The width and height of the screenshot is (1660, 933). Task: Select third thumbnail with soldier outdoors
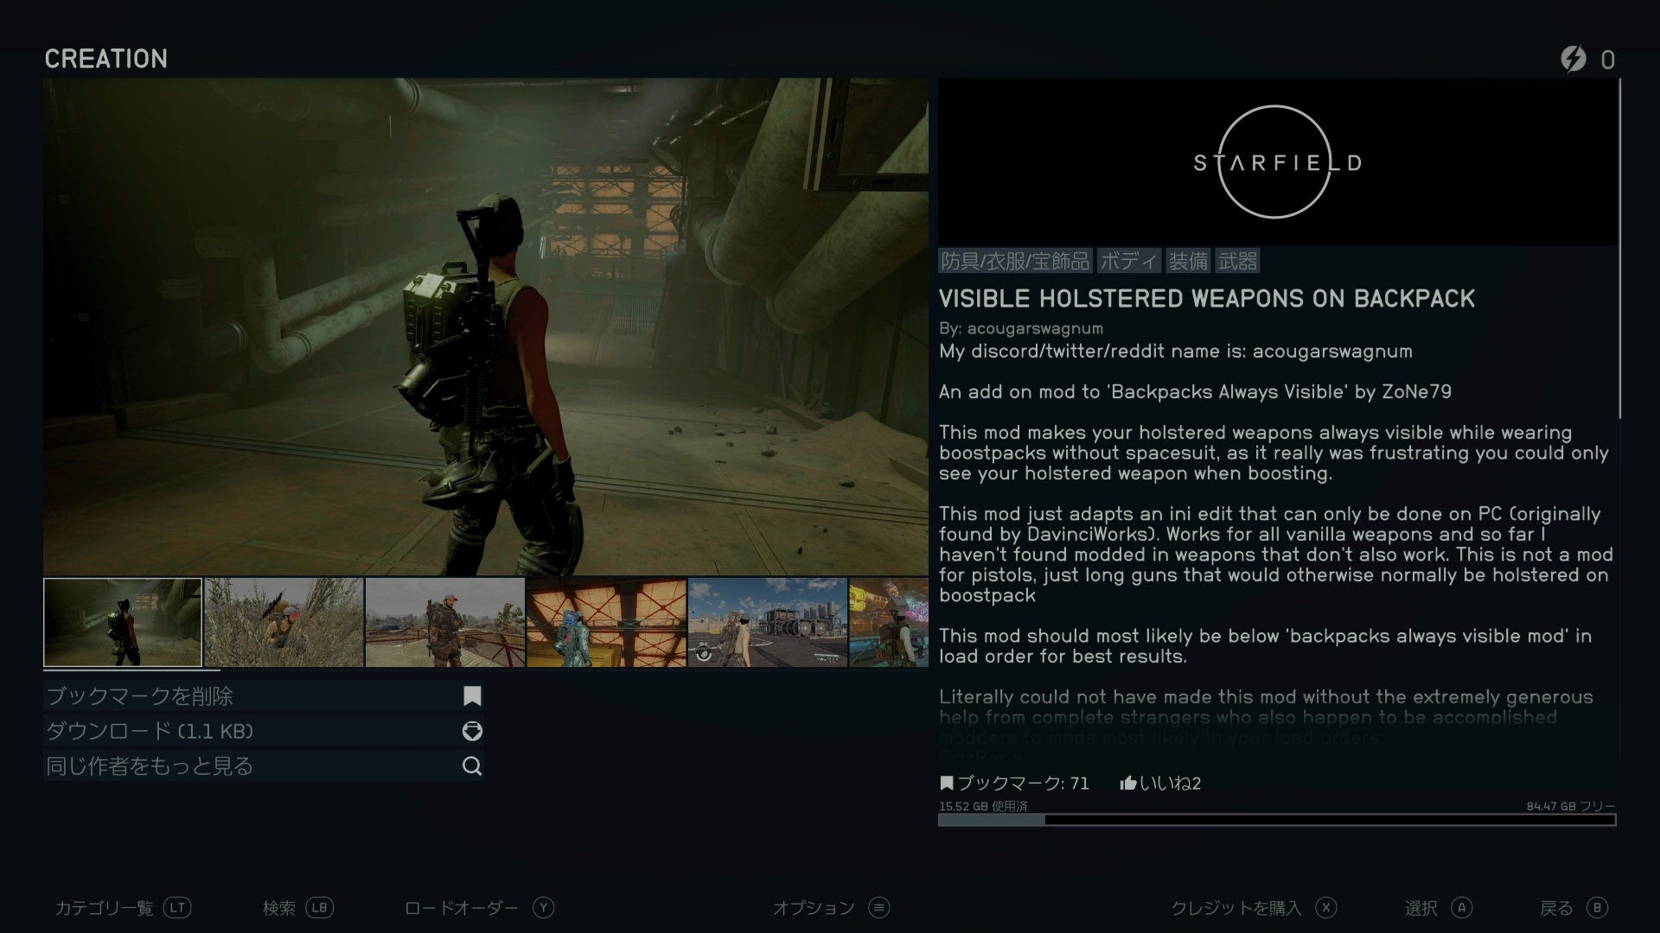[x=445, y=622]
